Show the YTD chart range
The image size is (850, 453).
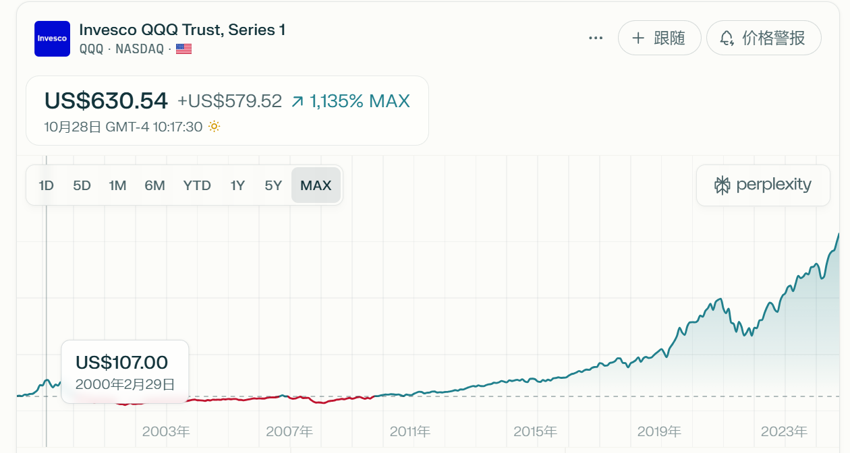point(197,185)
